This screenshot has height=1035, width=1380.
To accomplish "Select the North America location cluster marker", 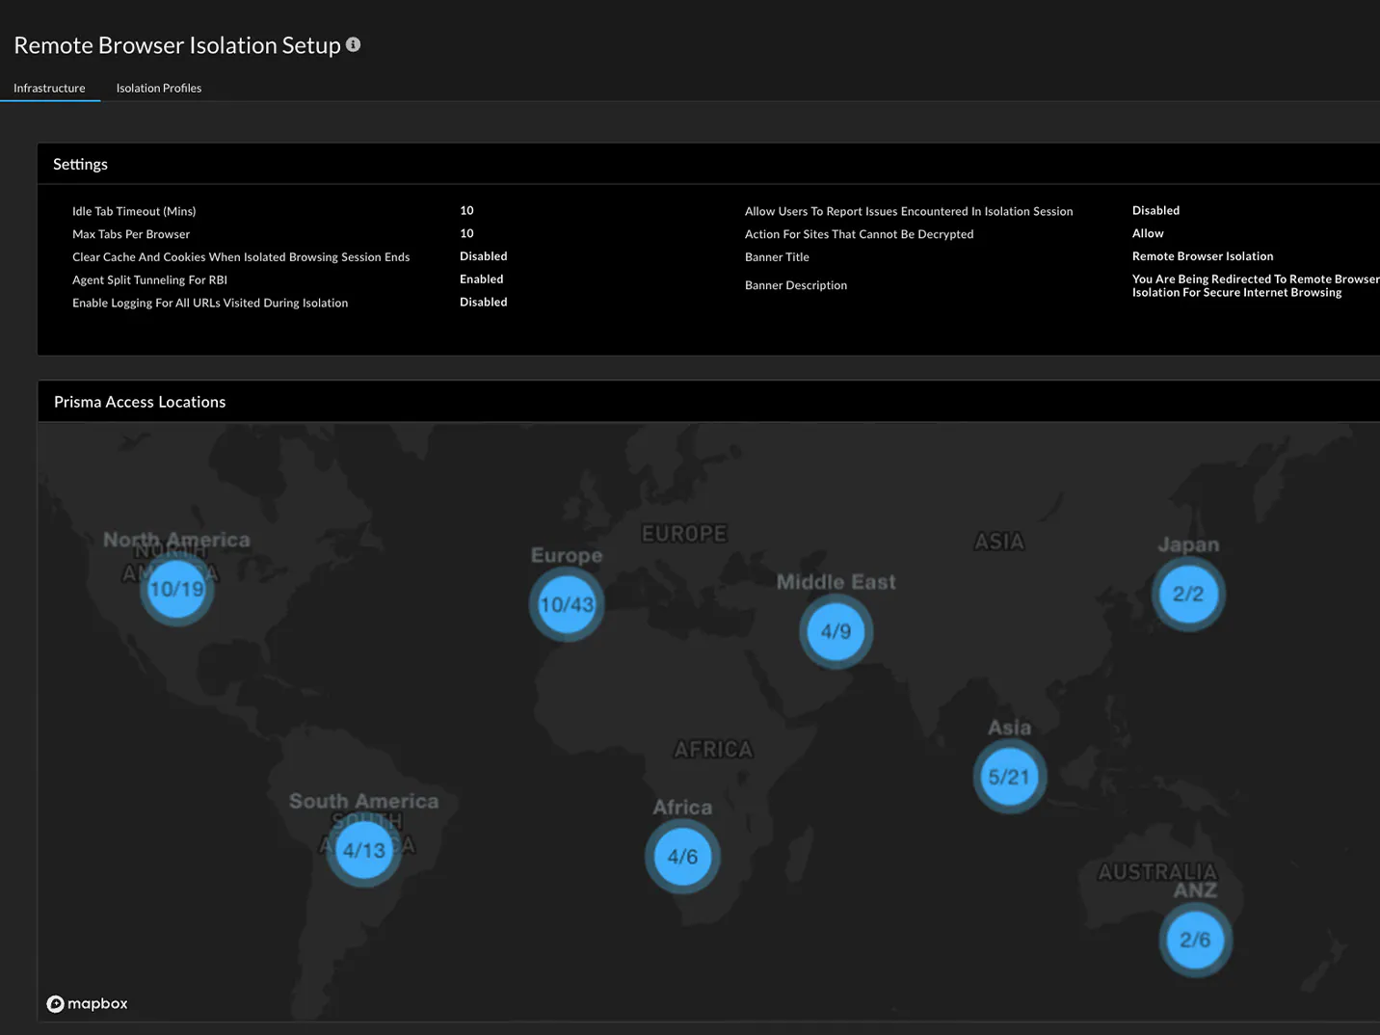I will point(176,589).
